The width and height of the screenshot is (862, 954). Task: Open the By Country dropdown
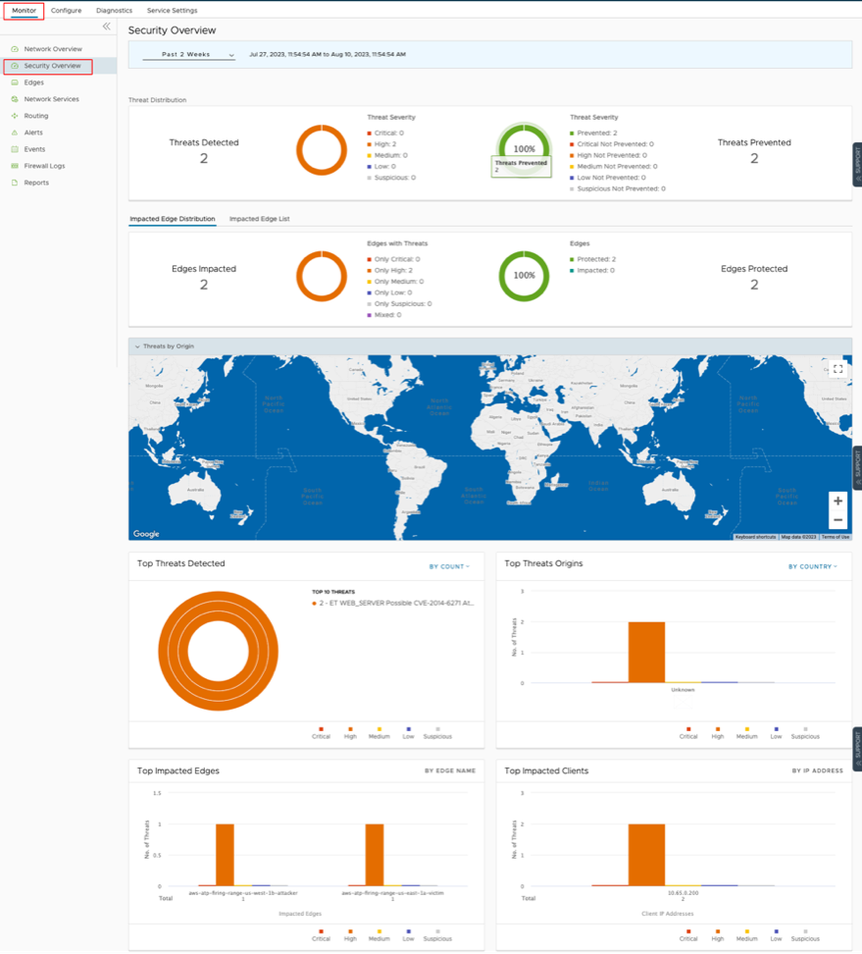812,566
